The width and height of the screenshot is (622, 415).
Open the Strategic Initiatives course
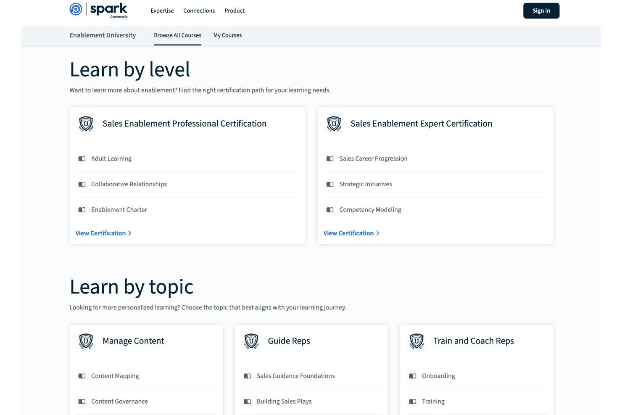coord(366,184)
